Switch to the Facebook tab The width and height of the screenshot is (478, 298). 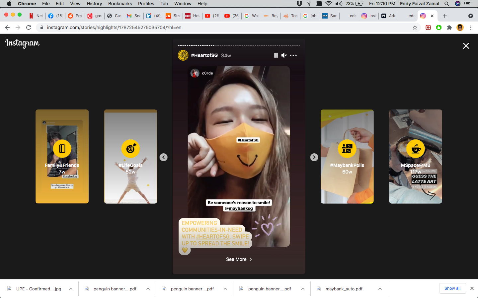pyautogui.click(x=55, y=16)
